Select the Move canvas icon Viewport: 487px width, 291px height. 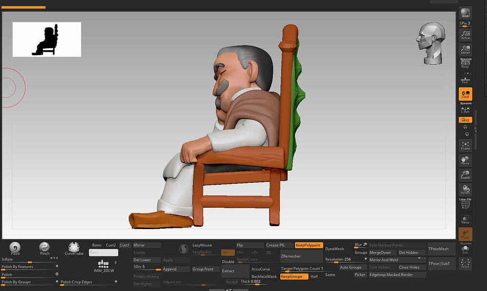(465, 160)
